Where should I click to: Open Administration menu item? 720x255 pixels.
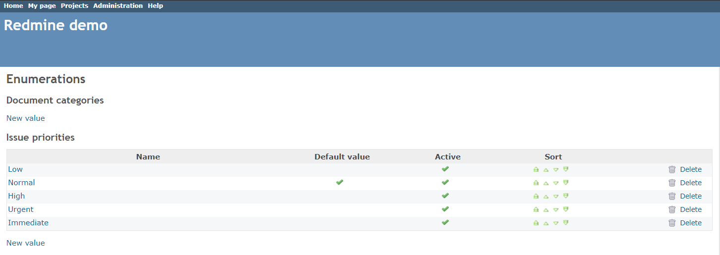coord(118,6)
